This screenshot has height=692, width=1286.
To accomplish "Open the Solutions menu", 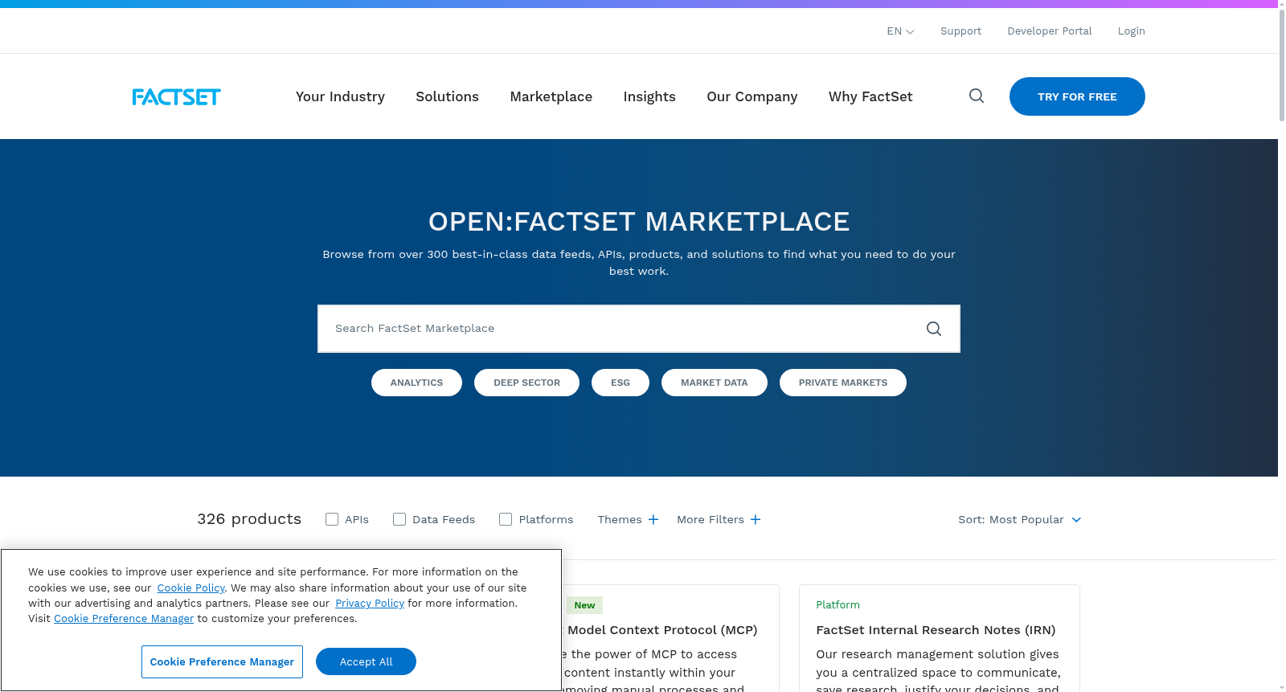I will click(447, 96).
